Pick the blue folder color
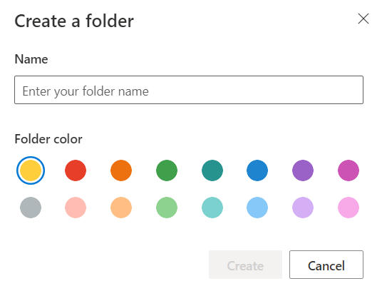Screen dimensions: 382x296 point(257,170)
